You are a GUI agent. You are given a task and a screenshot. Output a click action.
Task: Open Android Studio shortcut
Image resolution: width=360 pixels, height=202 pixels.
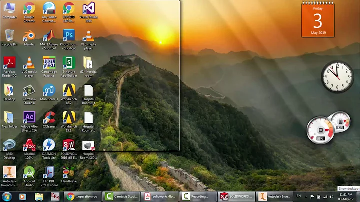(x=29, y=176)
